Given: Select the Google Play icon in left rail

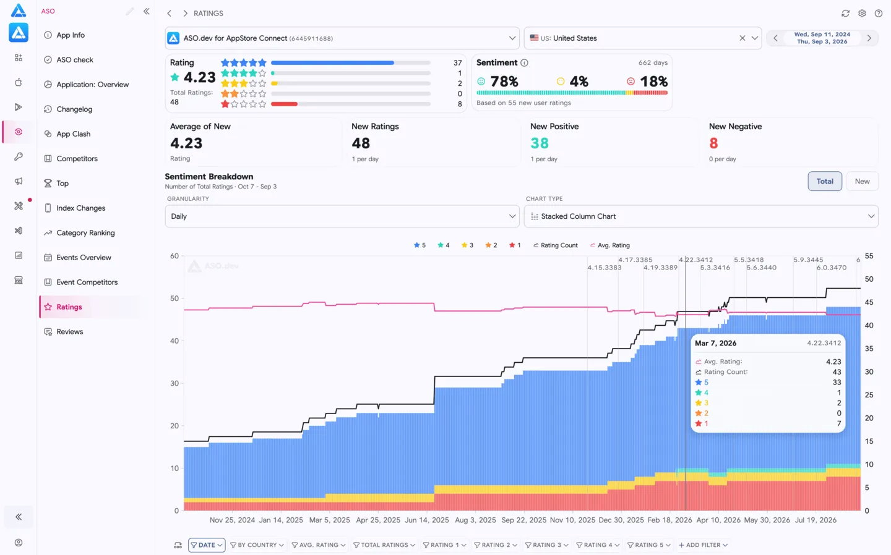Looking at the screenshot, I should (x=19, y=107).
